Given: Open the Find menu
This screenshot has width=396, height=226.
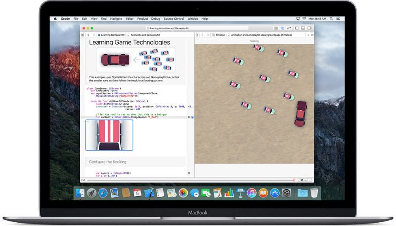Looking at the screenshot, I should click(x=104, y=19).
